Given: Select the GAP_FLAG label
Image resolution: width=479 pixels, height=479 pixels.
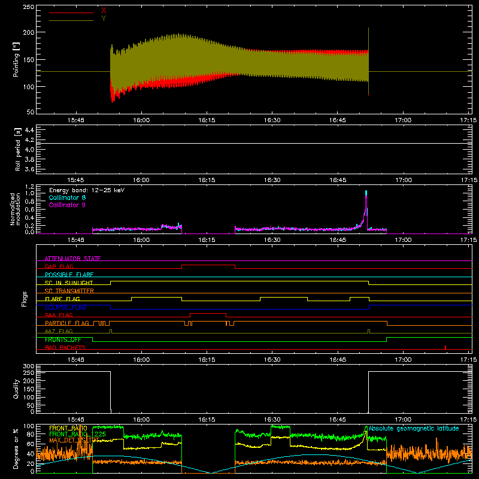Looking at the screenshot, I should [59, 266].
